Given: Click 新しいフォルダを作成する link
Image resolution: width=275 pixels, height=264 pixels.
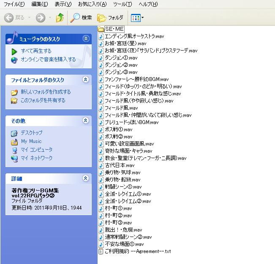Looking at the screenshot, I should tap(46, 92).
